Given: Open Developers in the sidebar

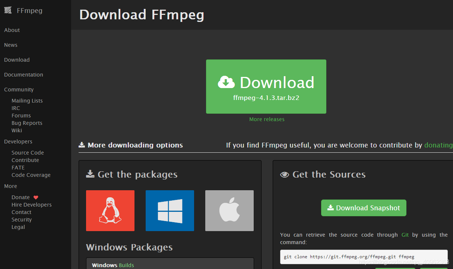Looking at the screenshot, I should 18,142.
